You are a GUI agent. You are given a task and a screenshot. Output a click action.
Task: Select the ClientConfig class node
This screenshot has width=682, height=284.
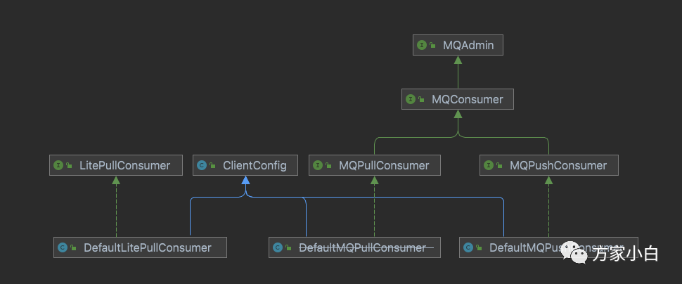[245, 165]
